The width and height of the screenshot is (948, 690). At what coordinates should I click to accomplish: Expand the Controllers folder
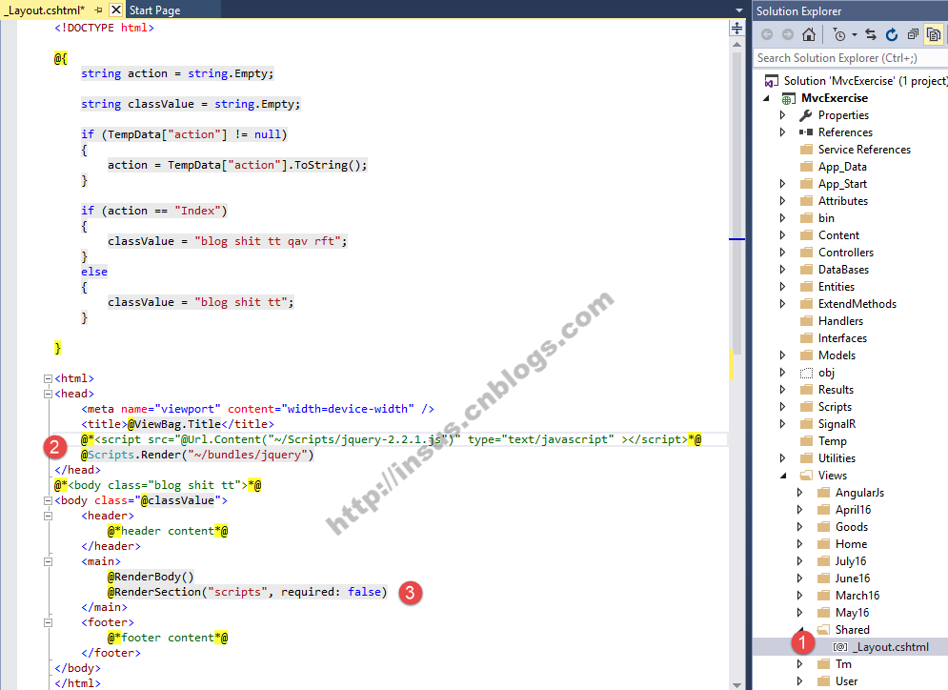click(782, 252)
